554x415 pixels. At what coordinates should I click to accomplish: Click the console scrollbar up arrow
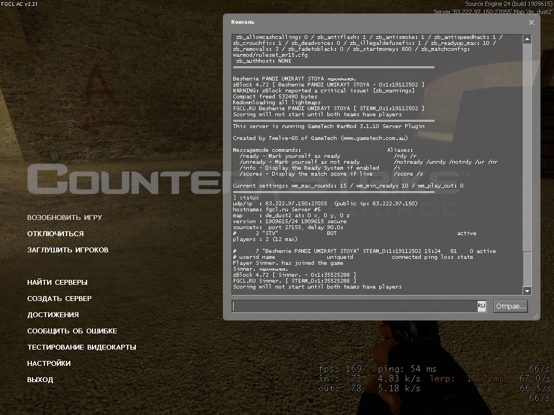coord(527,39)
